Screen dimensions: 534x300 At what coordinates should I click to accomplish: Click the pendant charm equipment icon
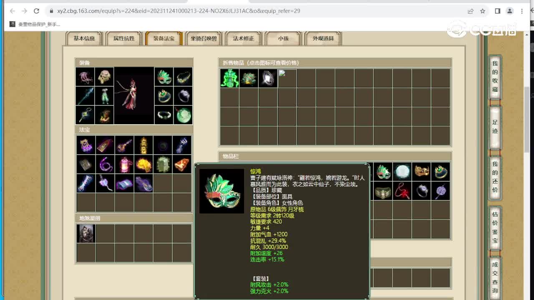pos(85,115)
